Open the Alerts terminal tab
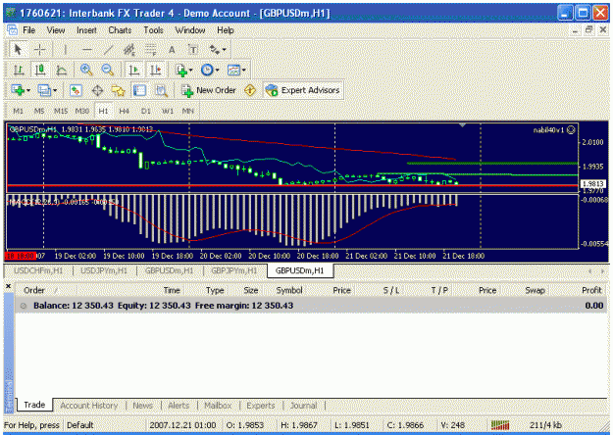Viewport: 613px width, 435px height. 179,406
